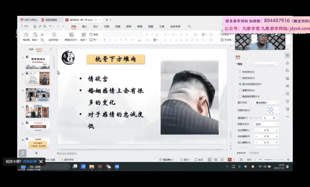
Task: Click the help question mark sidebar icon
Action: click(x=287, y=102)
